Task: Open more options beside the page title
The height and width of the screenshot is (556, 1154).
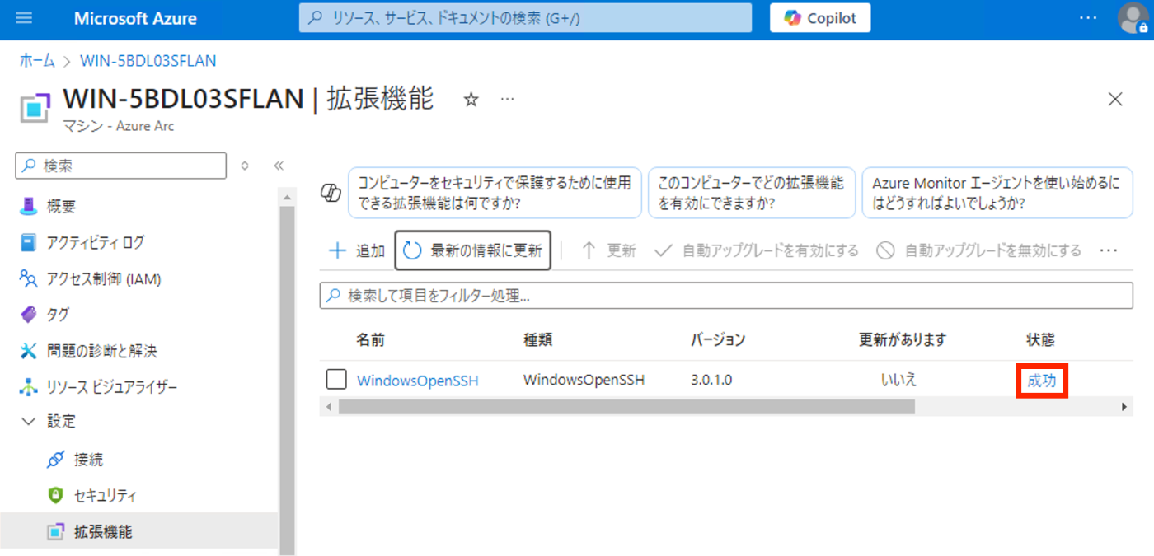Action: click(508, 100)
